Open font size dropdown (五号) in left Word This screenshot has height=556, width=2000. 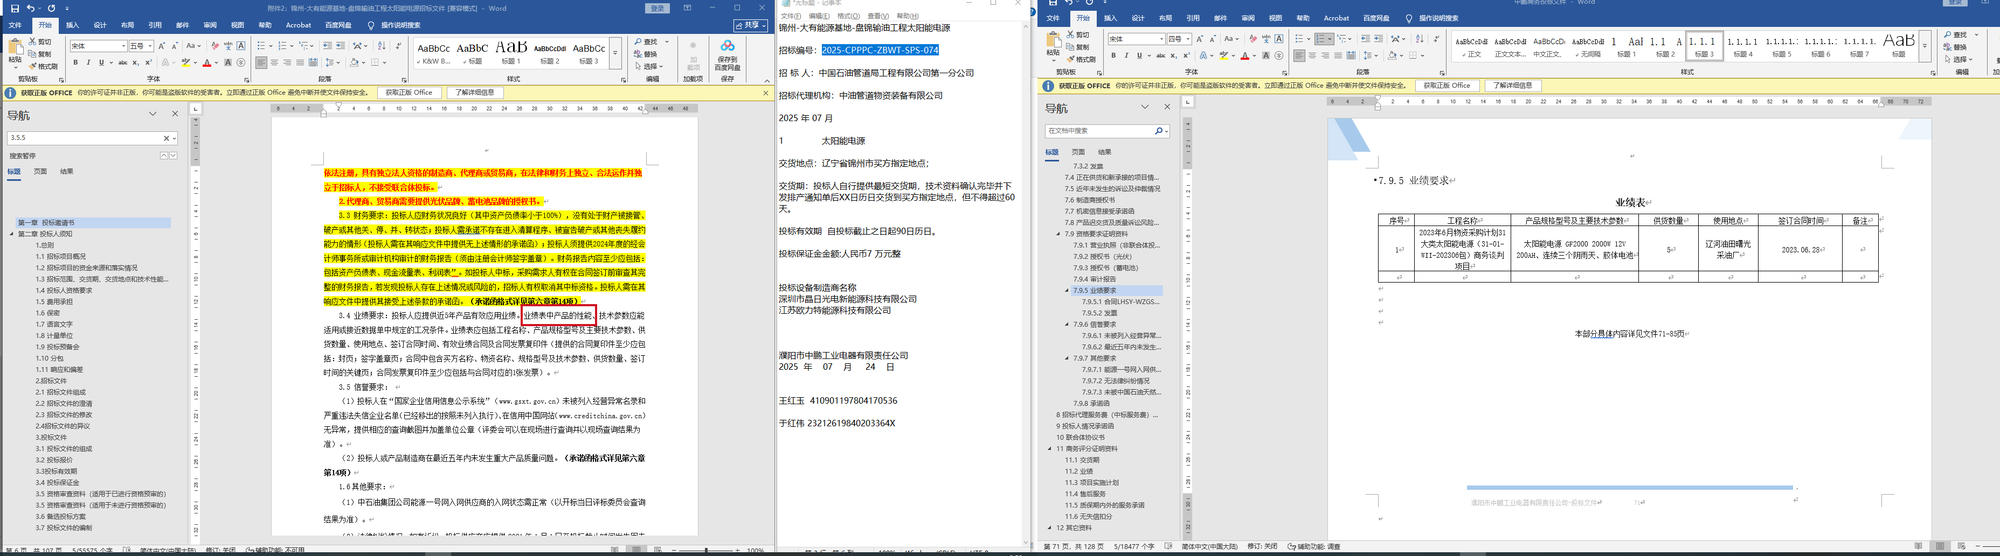point(150,46)
